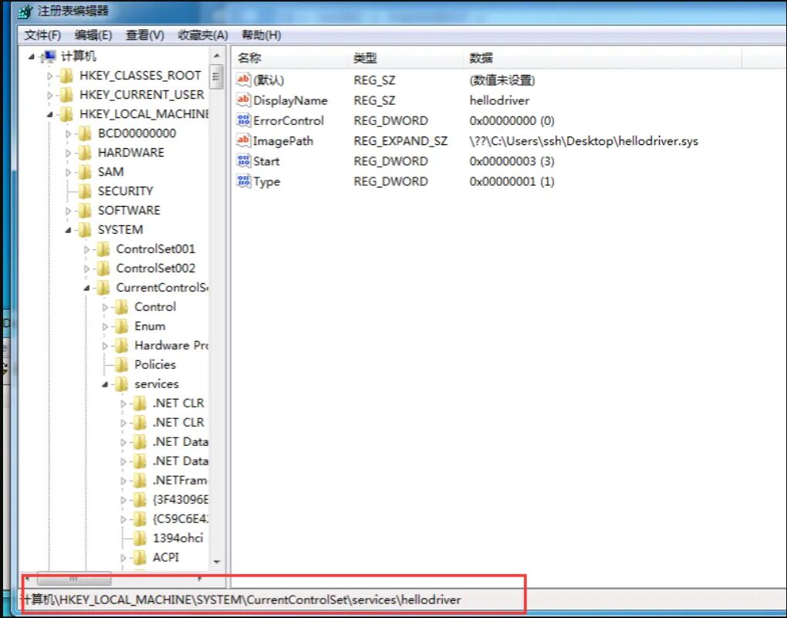Open the 收藏夹(A) menu

pos(203,35)
